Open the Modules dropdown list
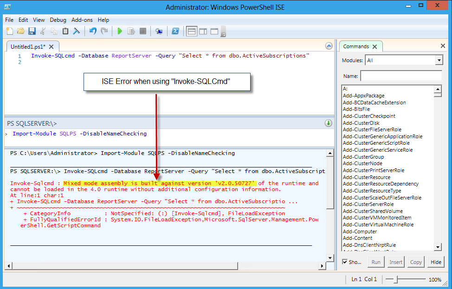Screen dimensions: 452x289 coord(439,60)
